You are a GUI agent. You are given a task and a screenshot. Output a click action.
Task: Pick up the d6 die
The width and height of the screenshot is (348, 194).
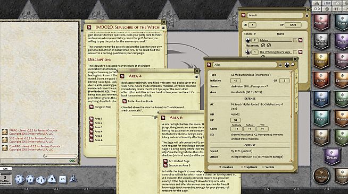tap(63, 179)
